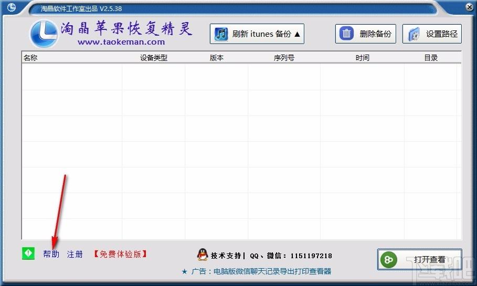
Task: Click the trash can icon
Action: [x=346, y=34]
